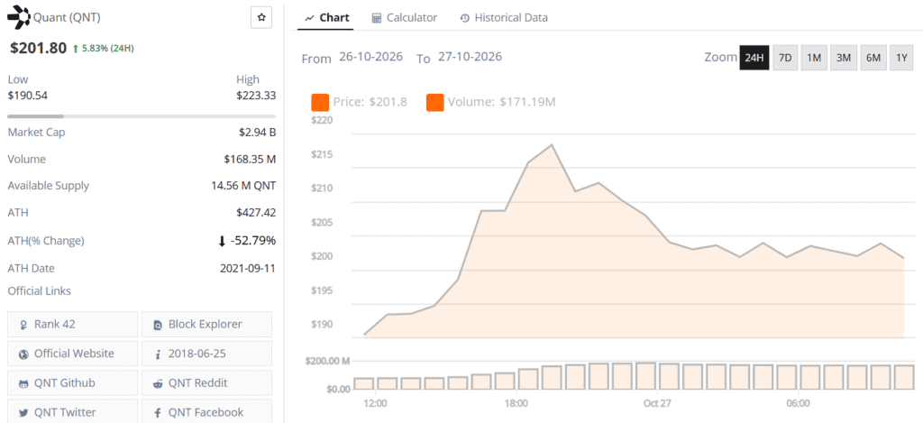Click the Volume value $168.35 M
The width and height of the screenshot is (923, 423).
[x=250, y=159]
